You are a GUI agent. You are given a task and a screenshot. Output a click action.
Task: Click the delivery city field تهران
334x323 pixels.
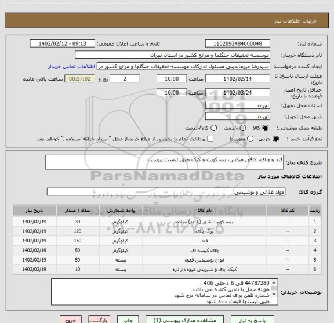pyautogui.click(x=238, y=117)
